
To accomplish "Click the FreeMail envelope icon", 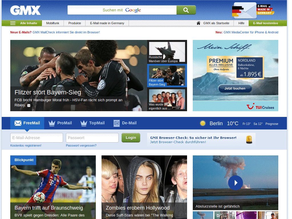I will point(17,123).
